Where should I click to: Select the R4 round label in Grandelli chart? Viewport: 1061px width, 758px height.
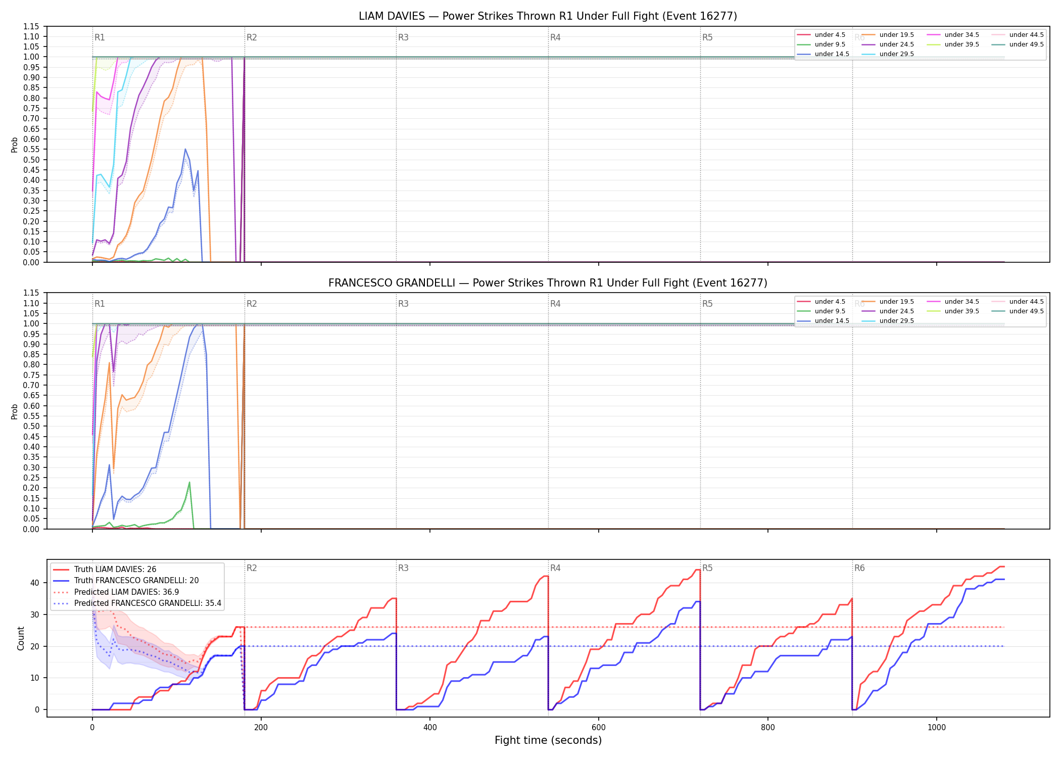(555, 304)
